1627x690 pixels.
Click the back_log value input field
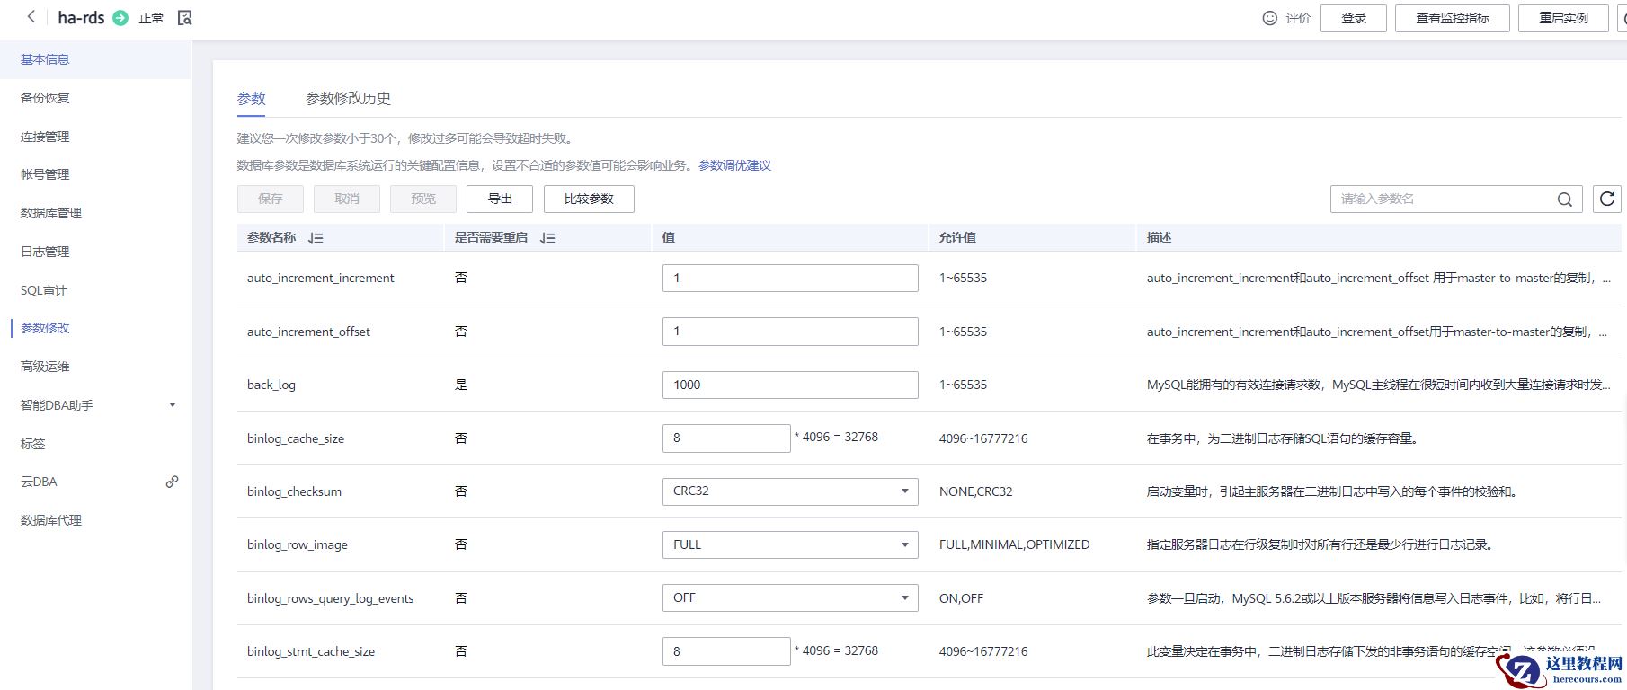(789, 385)
